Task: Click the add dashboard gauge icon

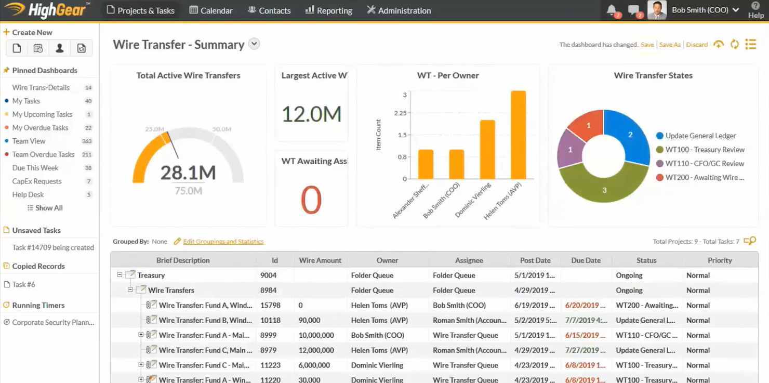Action: point(719,45)
